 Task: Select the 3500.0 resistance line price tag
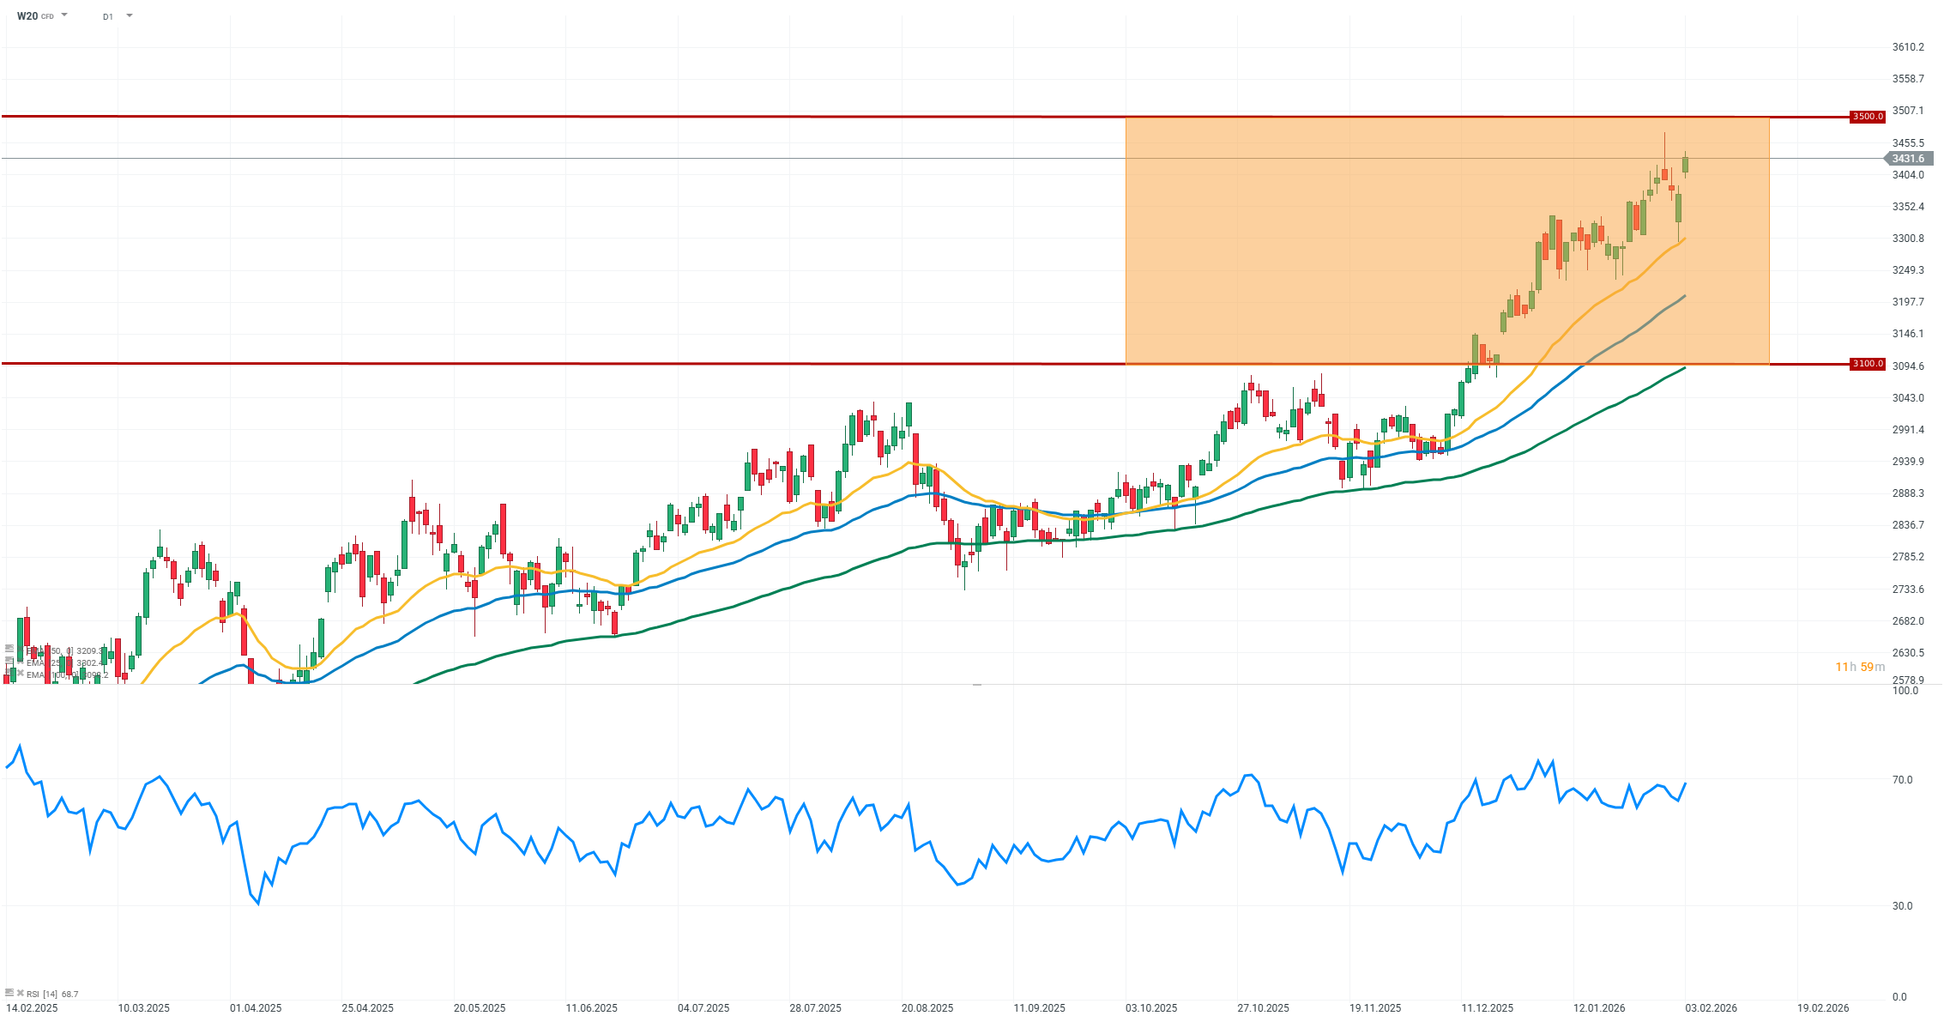point(1867,117)
